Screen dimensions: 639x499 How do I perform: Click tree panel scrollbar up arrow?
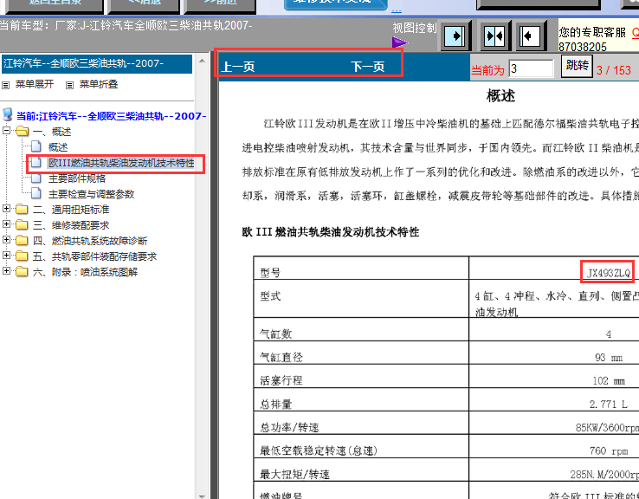point(202,61)
